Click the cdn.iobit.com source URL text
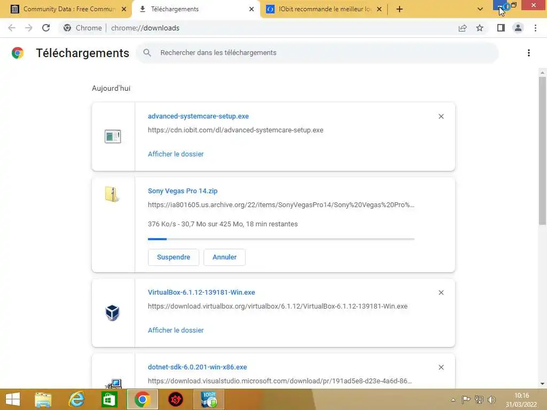547x410 pixels. click(236, 130)
